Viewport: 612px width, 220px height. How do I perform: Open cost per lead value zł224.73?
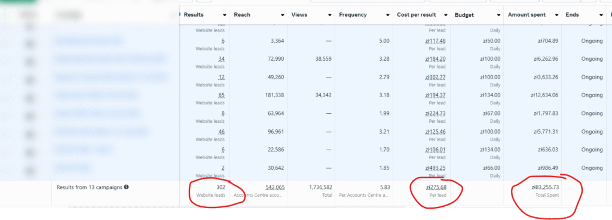pos(436,113)
